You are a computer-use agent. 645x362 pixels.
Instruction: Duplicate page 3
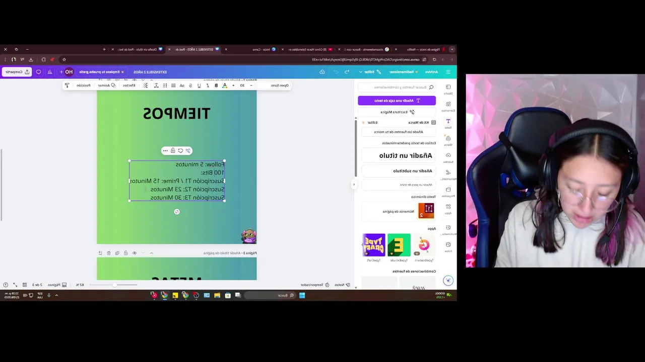pos(117,253)
